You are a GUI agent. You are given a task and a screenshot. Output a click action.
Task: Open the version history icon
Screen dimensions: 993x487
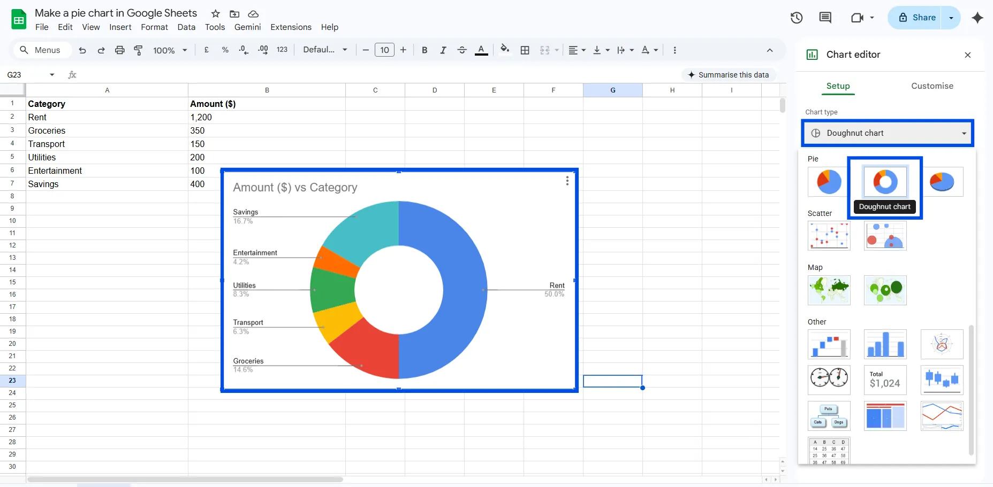pos(796,18)
